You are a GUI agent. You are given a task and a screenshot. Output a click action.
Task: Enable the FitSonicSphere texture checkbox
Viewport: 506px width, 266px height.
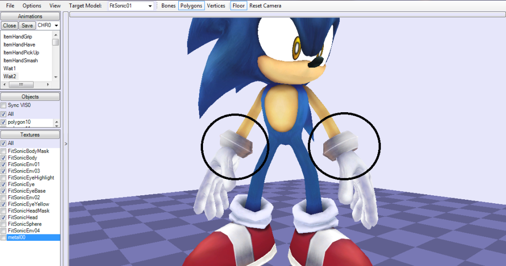[x=3, y=224]
